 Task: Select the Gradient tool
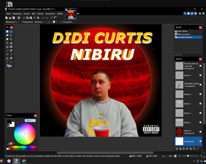(11, 47)
